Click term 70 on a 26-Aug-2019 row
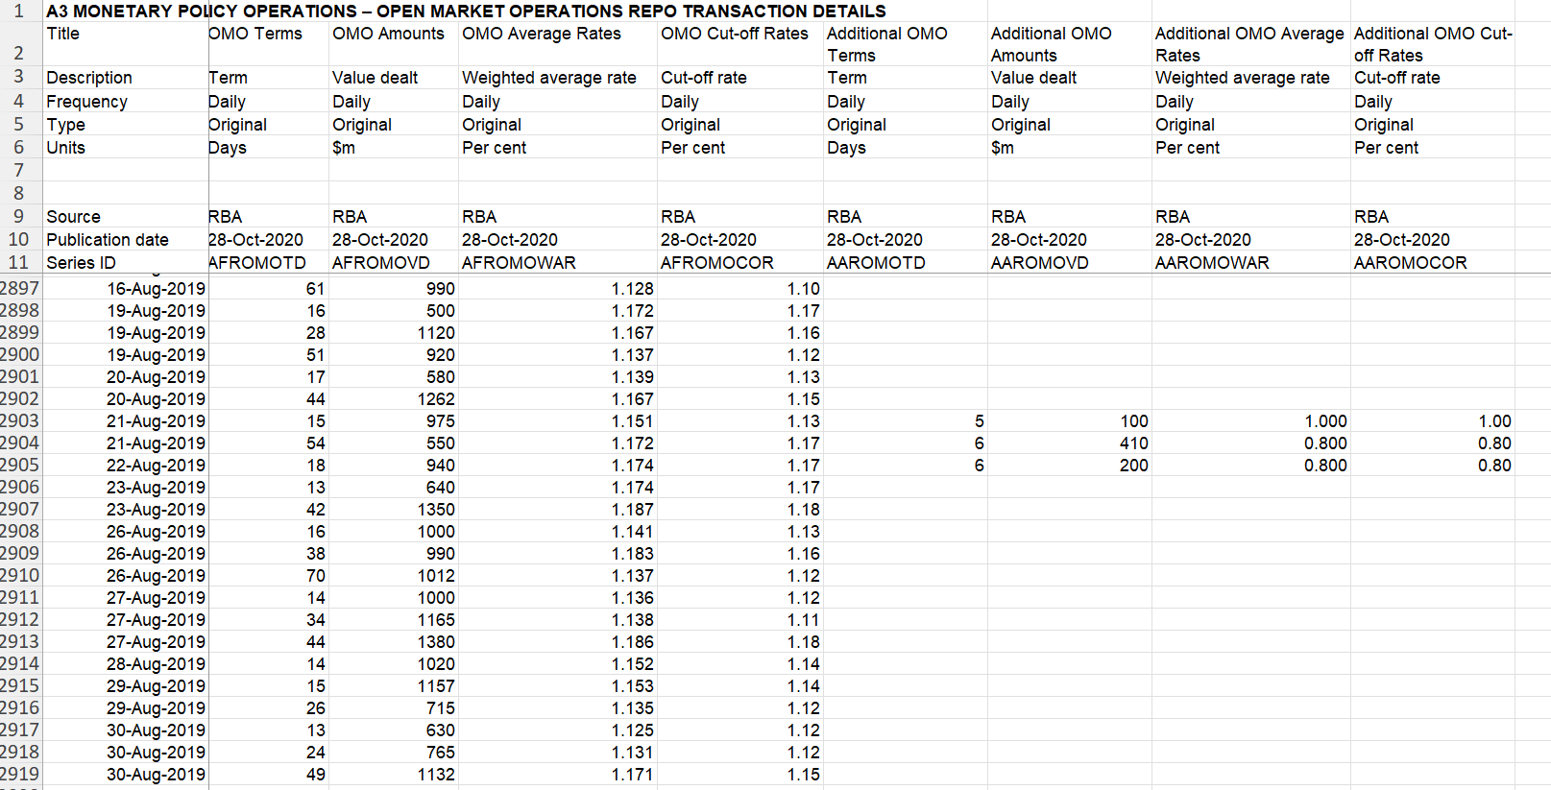1551x790 pixels. pos(268,575)
